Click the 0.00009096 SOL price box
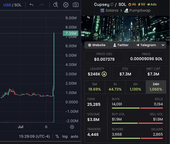This screenshot has height=144, width=170. pyautogui.click(x=146, y=57)
